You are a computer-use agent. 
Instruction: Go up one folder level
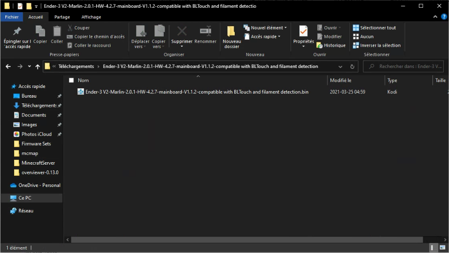click(37, 67)
